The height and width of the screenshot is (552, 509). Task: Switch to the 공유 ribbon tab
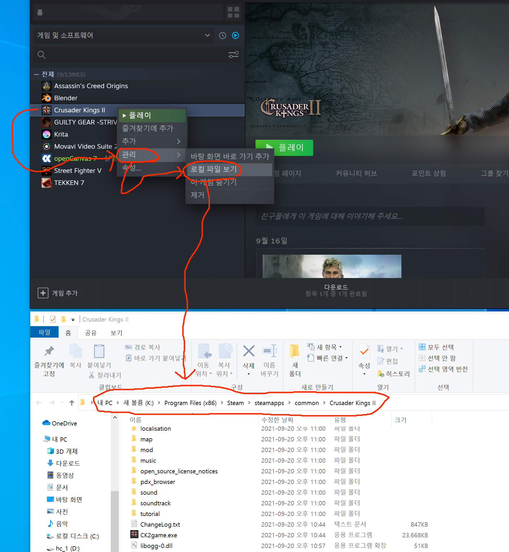pos(91,333)
